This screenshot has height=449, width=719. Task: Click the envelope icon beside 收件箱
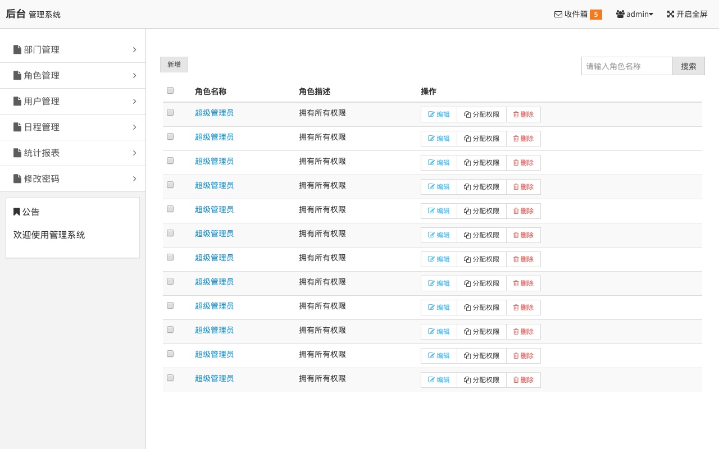tap(558, 15)
